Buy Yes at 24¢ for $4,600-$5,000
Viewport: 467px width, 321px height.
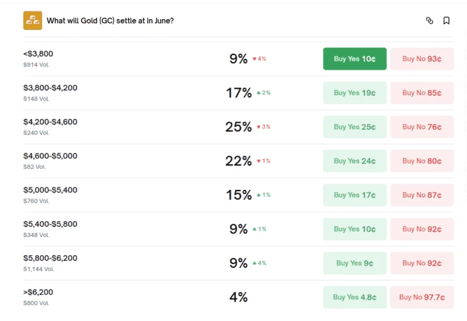point(354,161)
